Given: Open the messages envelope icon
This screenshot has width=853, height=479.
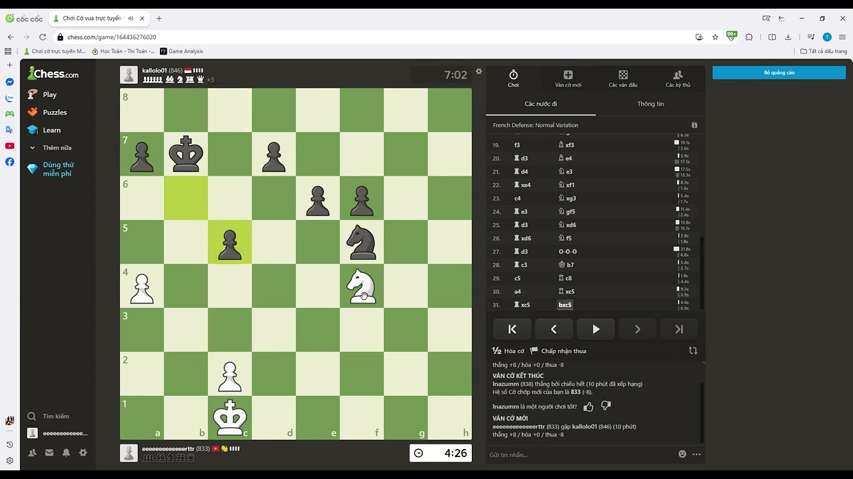Looking at the screenshot, I should pyautogui.click(x=49, y=452).
